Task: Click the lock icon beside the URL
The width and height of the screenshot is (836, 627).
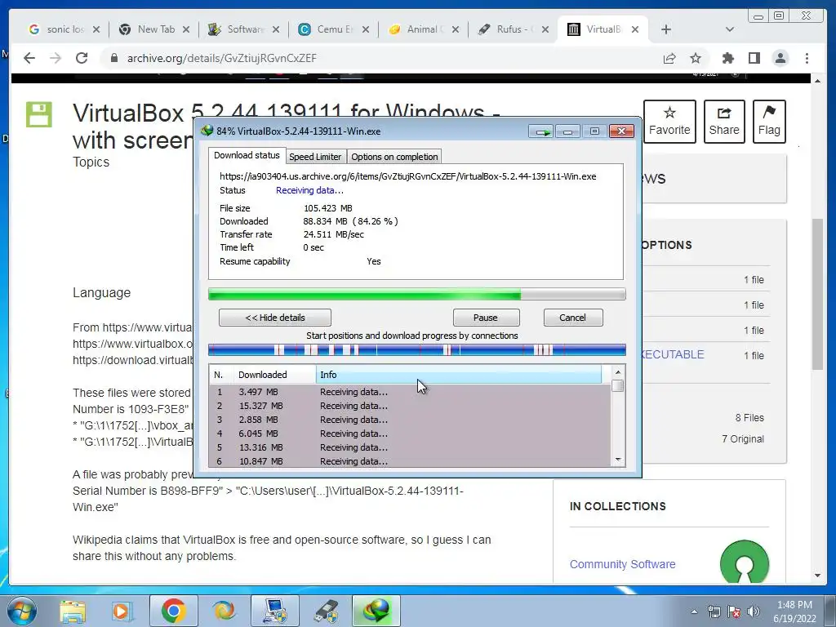Action: click(x=113, y=58)
